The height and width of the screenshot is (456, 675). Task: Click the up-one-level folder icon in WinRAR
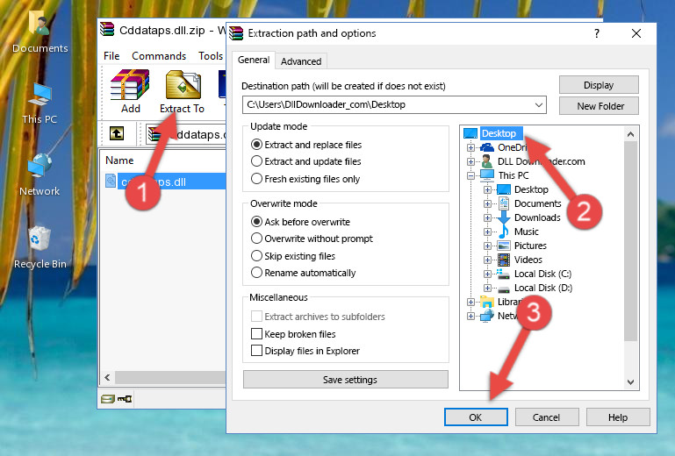click(x=117, y=133)
